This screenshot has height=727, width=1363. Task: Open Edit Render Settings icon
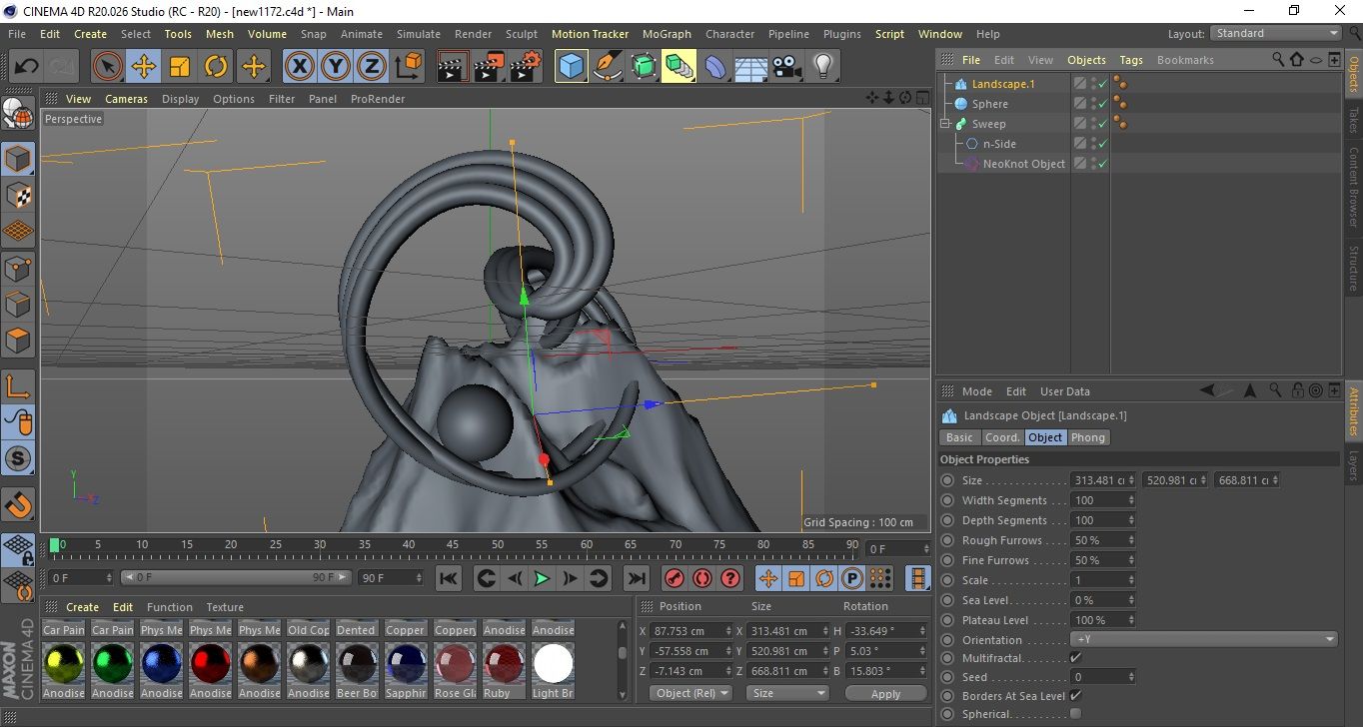click(525, 67)
